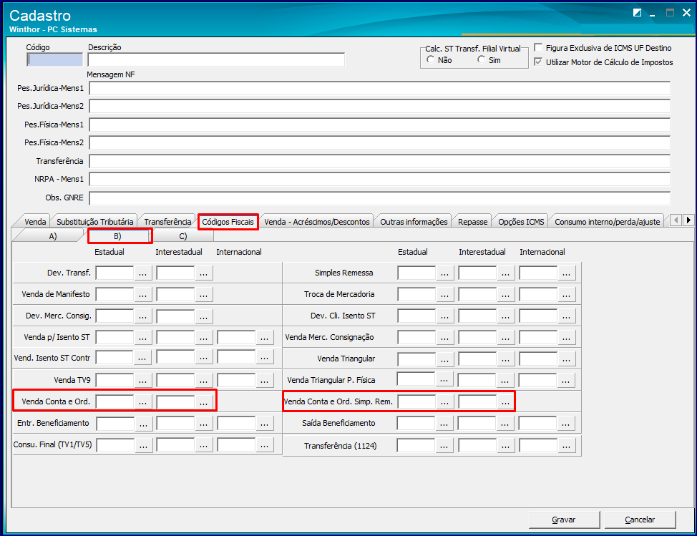
Task: Open the Substituição Tributária tab
Action: point(94,221)
